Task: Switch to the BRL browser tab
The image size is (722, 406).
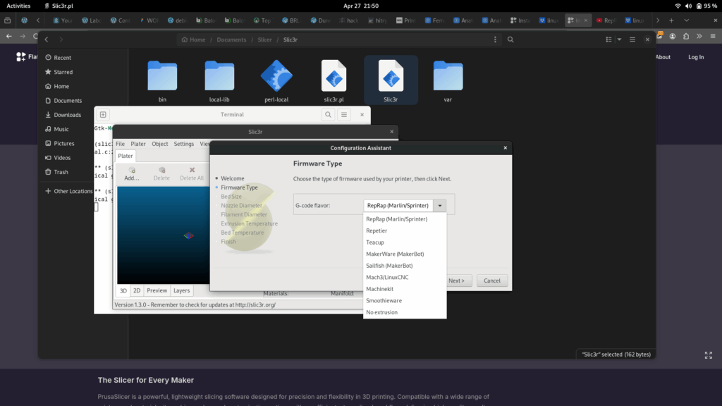Action: click(x=291, y=20)
